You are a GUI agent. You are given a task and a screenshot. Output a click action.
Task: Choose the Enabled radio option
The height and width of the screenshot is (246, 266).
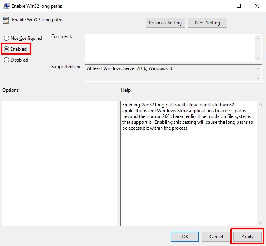click(x=6, y=49)
